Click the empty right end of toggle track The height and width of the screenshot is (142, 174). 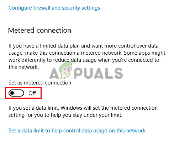20,93
